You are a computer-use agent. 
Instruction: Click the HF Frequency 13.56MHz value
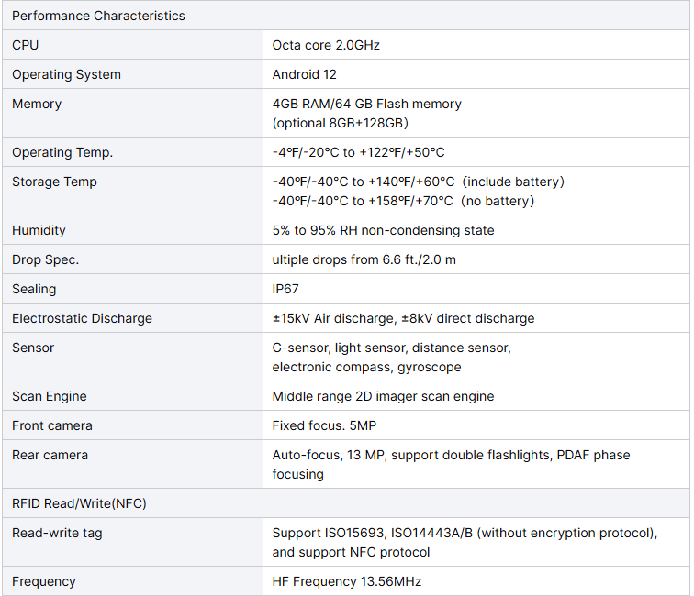(x=347, y=582)
